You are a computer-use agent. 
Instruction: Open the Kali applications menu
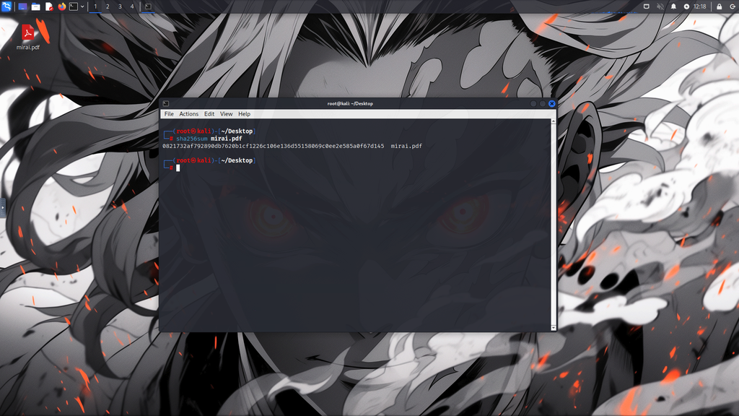tap(6, 6)
